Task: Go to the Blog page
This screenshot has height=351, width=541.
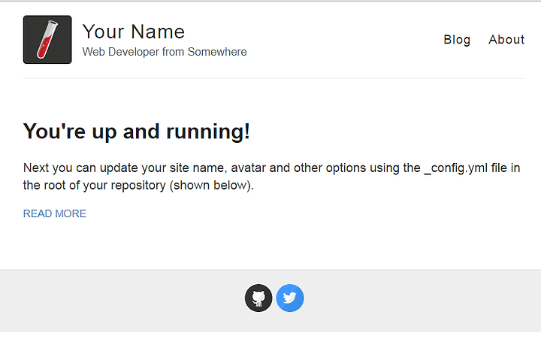Action: point(457,40)
